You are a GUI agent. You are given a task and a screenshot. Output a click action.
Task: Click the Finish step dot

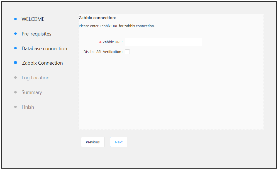coord(15,107)
